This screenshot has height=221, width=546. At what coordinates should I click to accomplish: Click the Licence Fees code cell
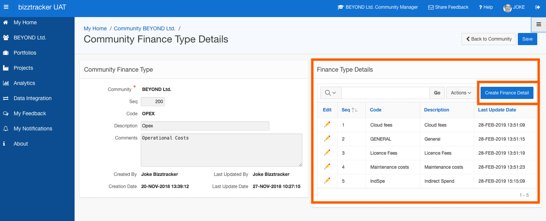(384, 153)
